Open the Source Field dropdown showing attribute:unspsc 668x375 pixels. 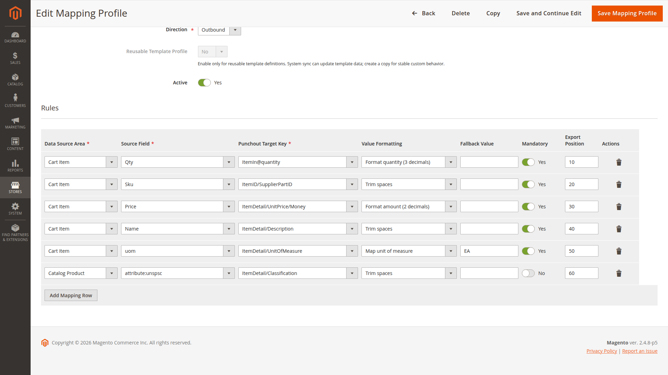click(178, 273)
